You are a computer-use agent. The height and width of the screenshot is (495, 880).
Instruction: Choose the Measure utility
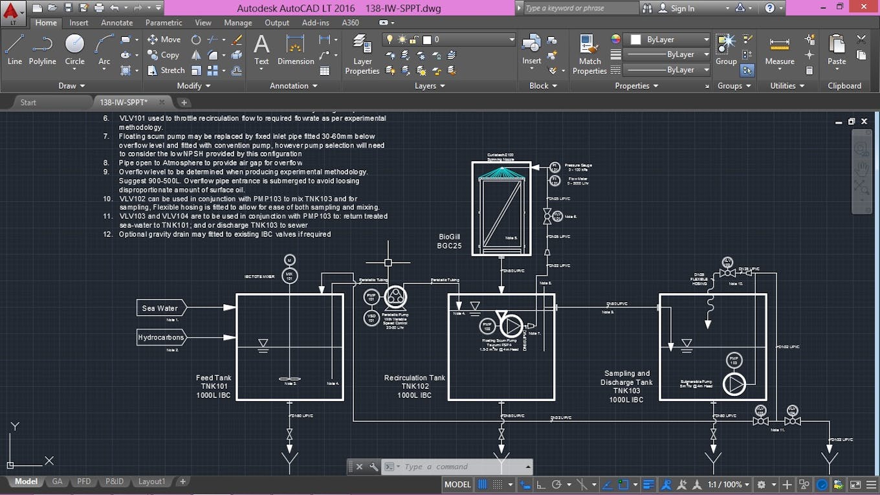[780, 50]
